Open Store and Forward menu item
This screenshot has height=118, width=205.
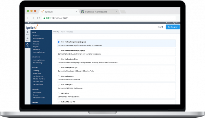coord(39,98)
